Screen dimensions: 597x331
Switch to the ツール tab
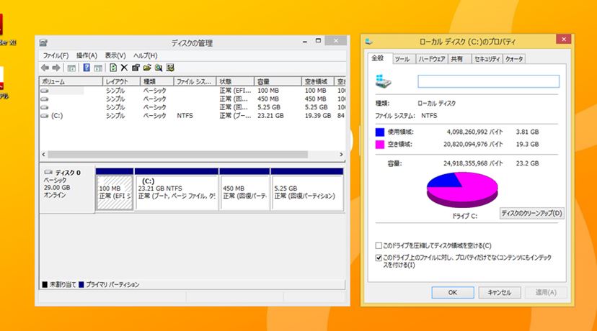(402, 59)
